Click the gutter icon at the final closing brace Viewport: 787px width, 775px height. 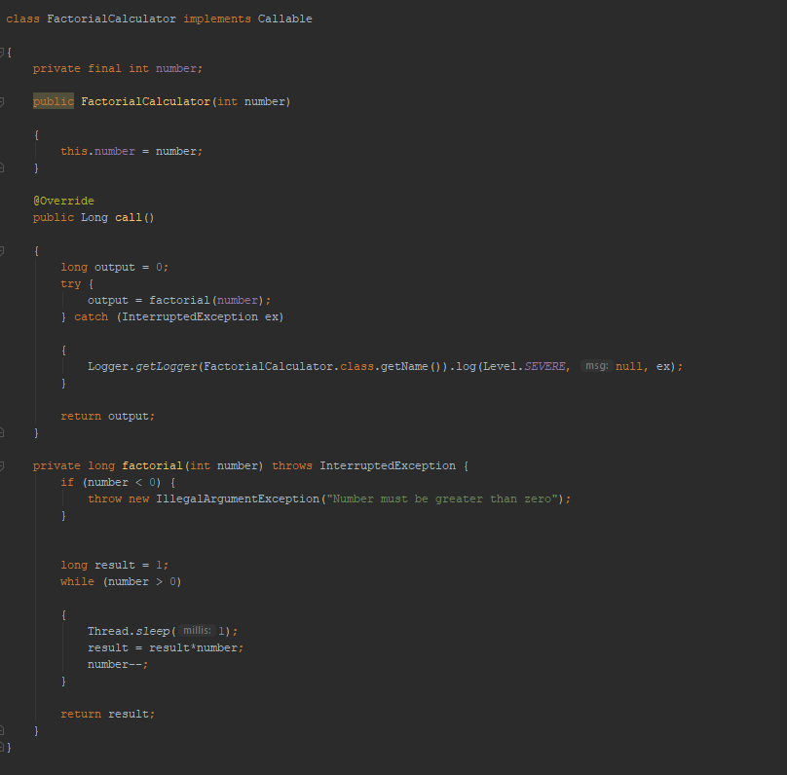coord(5,748)
